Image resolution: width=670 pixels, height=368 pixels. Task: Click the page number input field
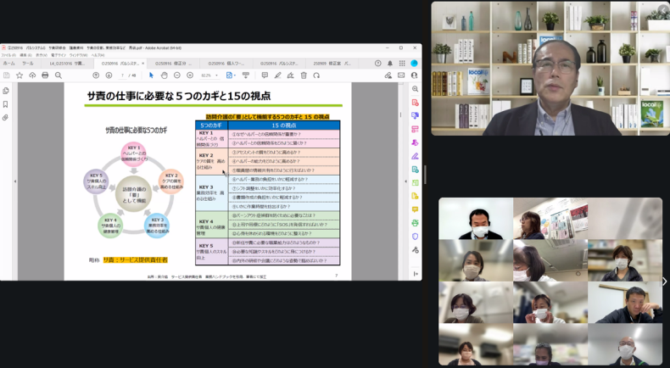click(123, 75)
